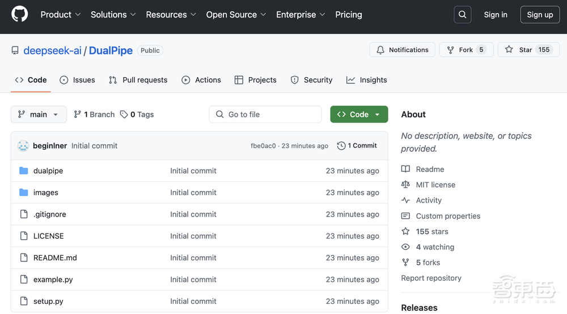Image resolution: width=567 pixels, height=314 pixels.
Task: Switch to the Pull requests tab
Action: [138, 80]
